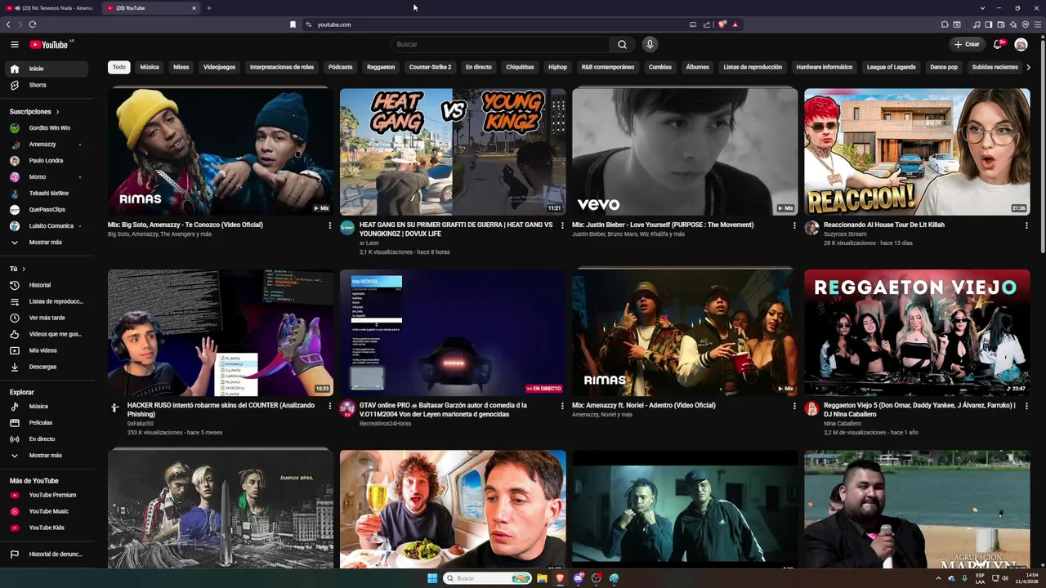This screenshot has height=588, width=1046.
Task: Select the Counter-Strike 2 filter chip
Action: (430, 67)
